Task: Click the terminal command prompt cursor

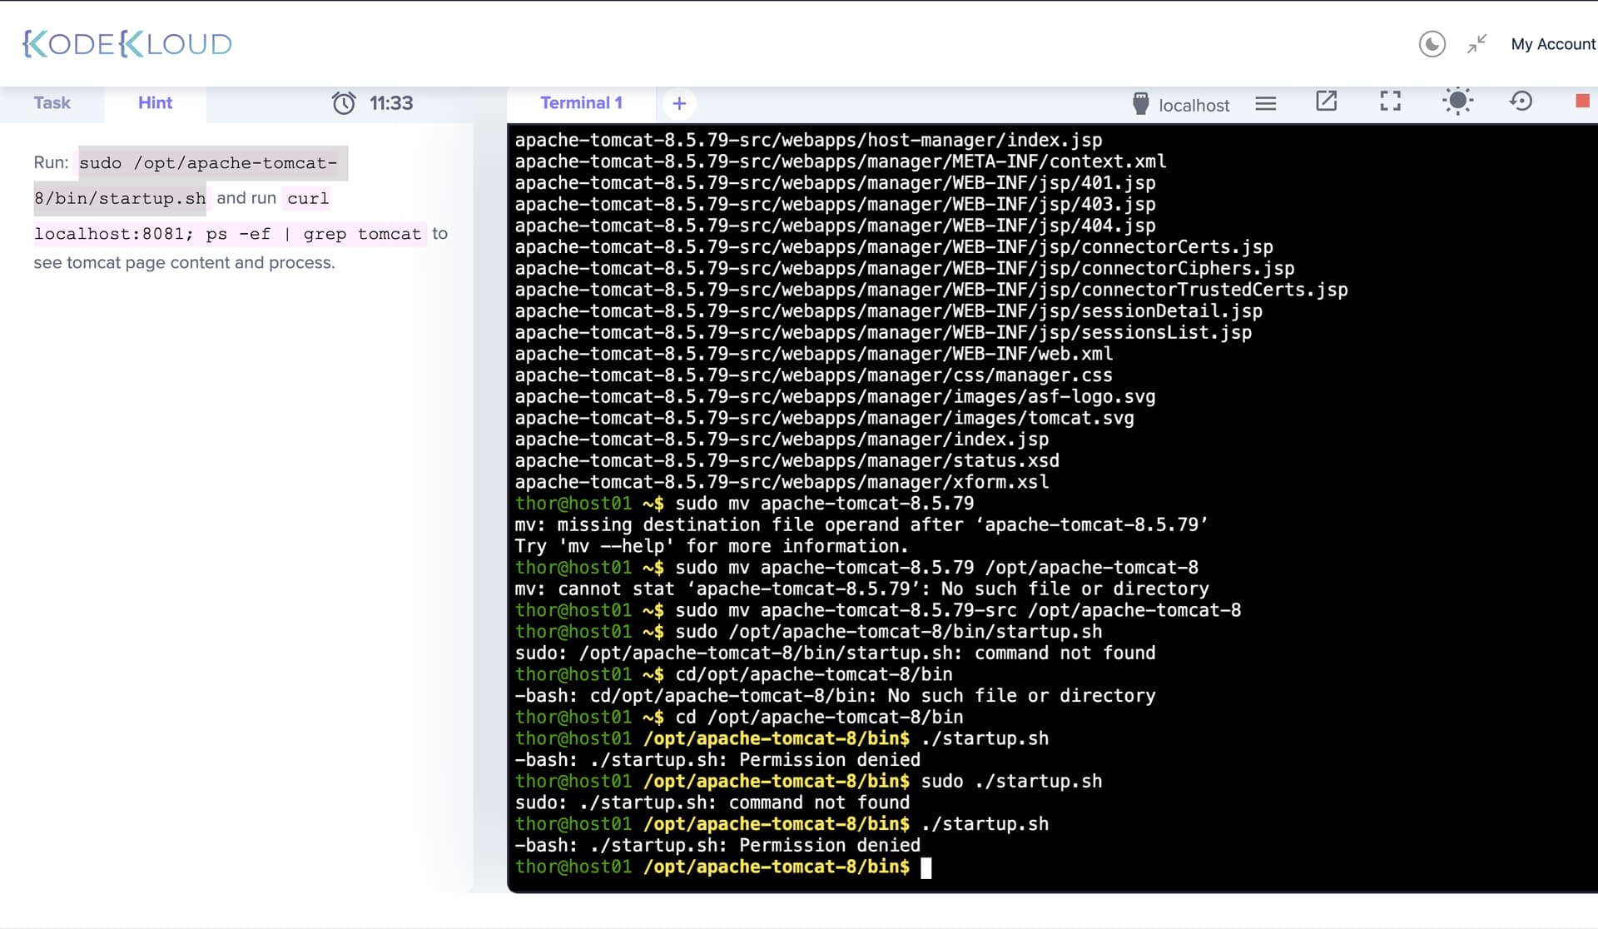Action: (x=926, y=867)
